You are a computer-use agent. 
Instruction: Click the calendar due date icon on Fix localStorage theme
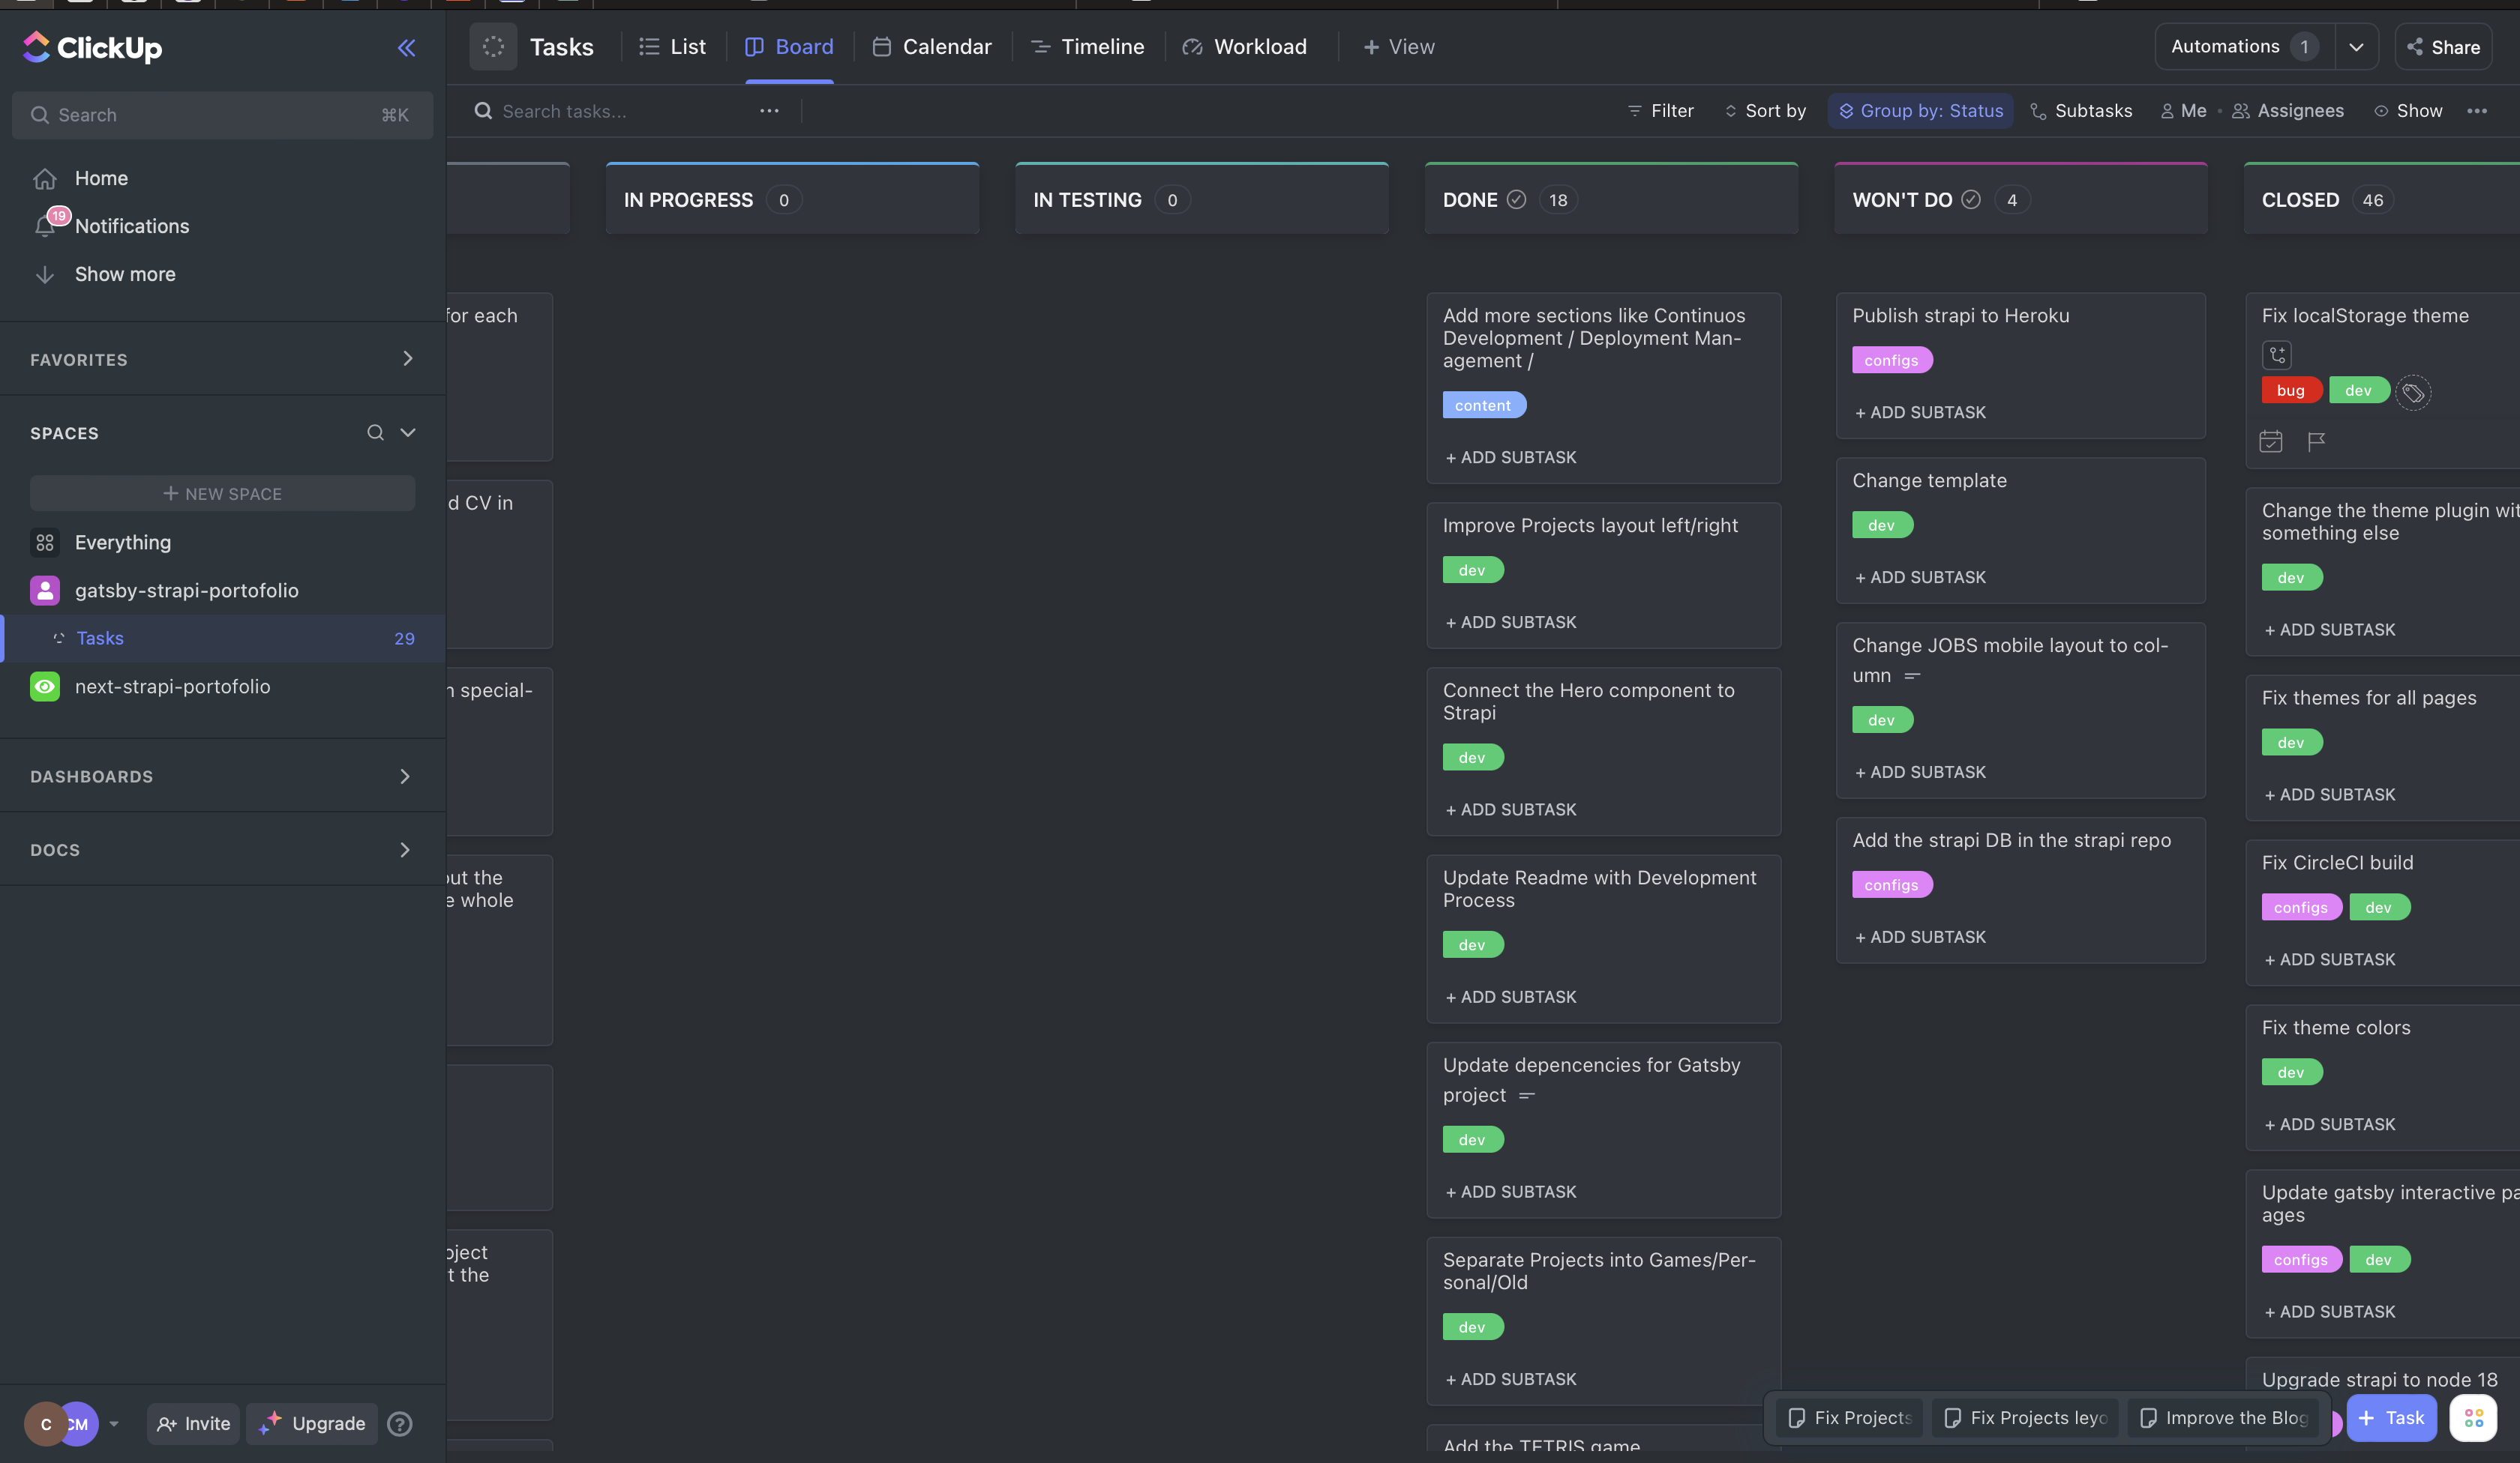[x=2271, y=441]
